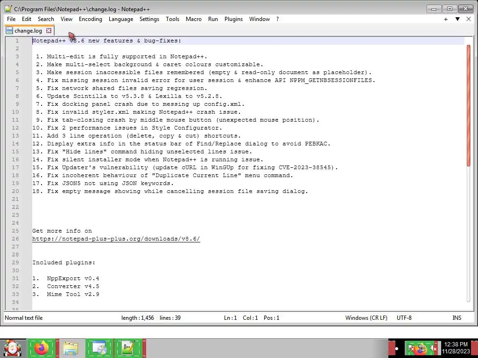Viewport: 478px width, 358px height.
Task: Open the File menu
Action: [11, 19]
